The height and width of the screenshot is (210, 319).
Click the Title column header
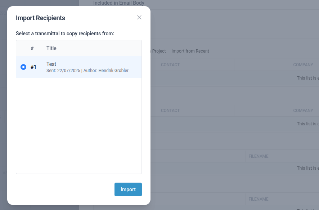coord(51,48)
